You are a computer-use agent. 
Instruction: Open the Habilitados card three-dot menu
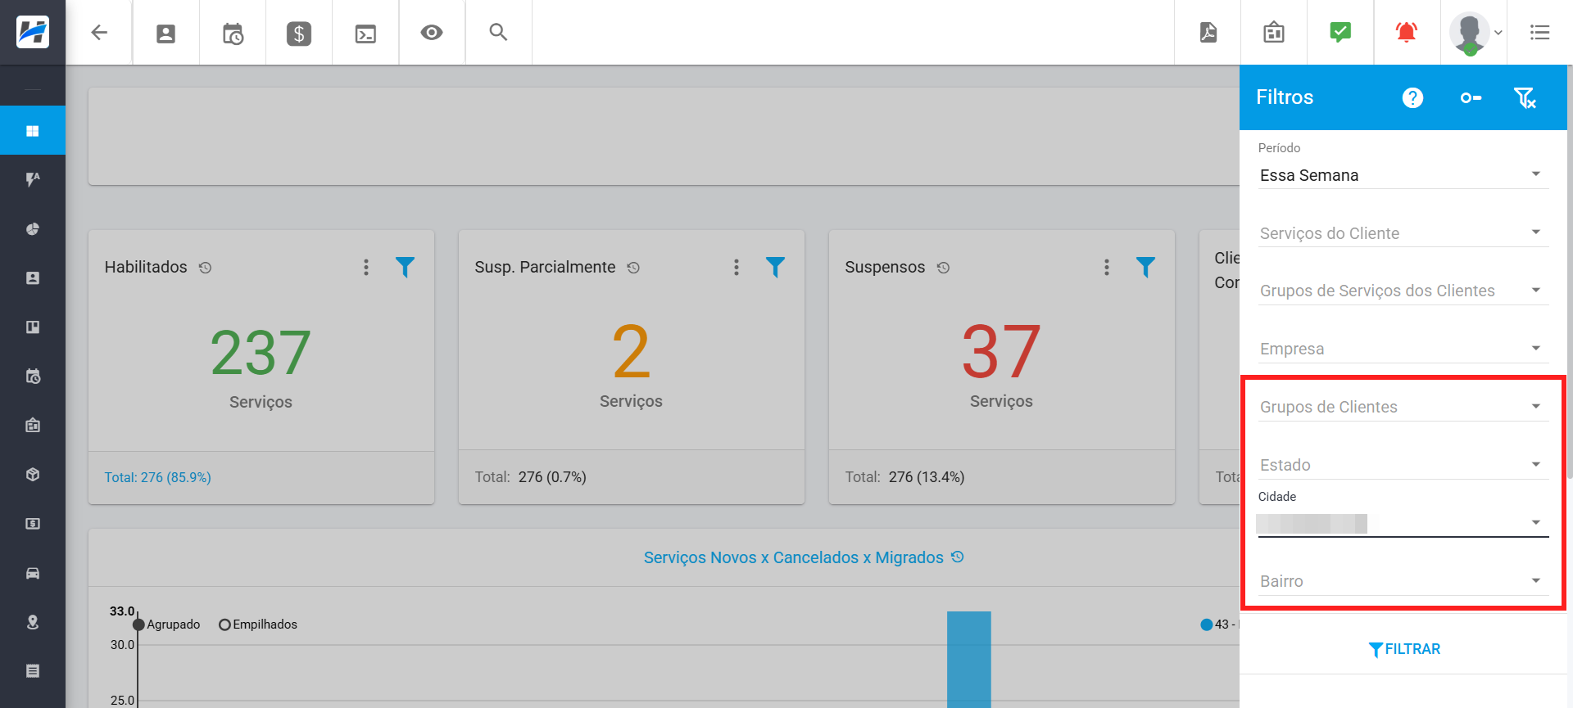tap(366, 267)
